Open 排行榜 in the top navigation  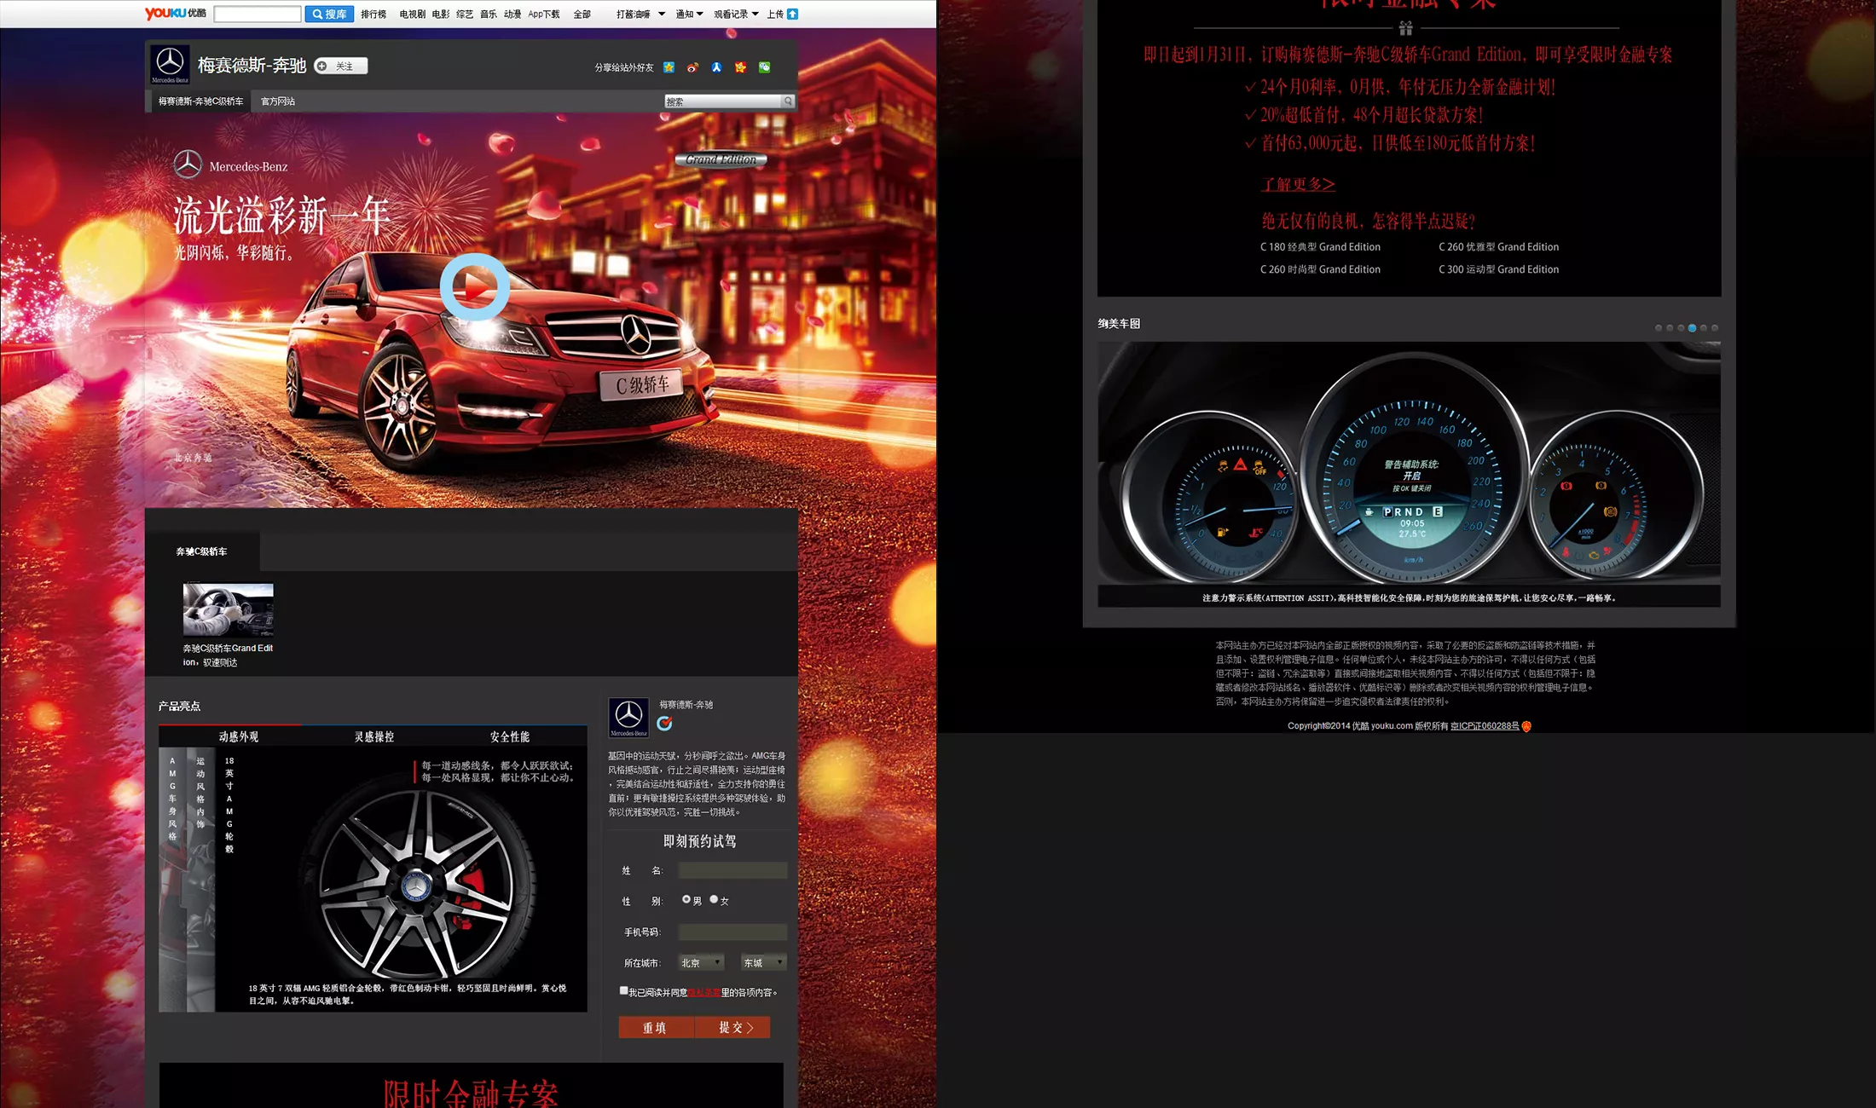point(373,14)
